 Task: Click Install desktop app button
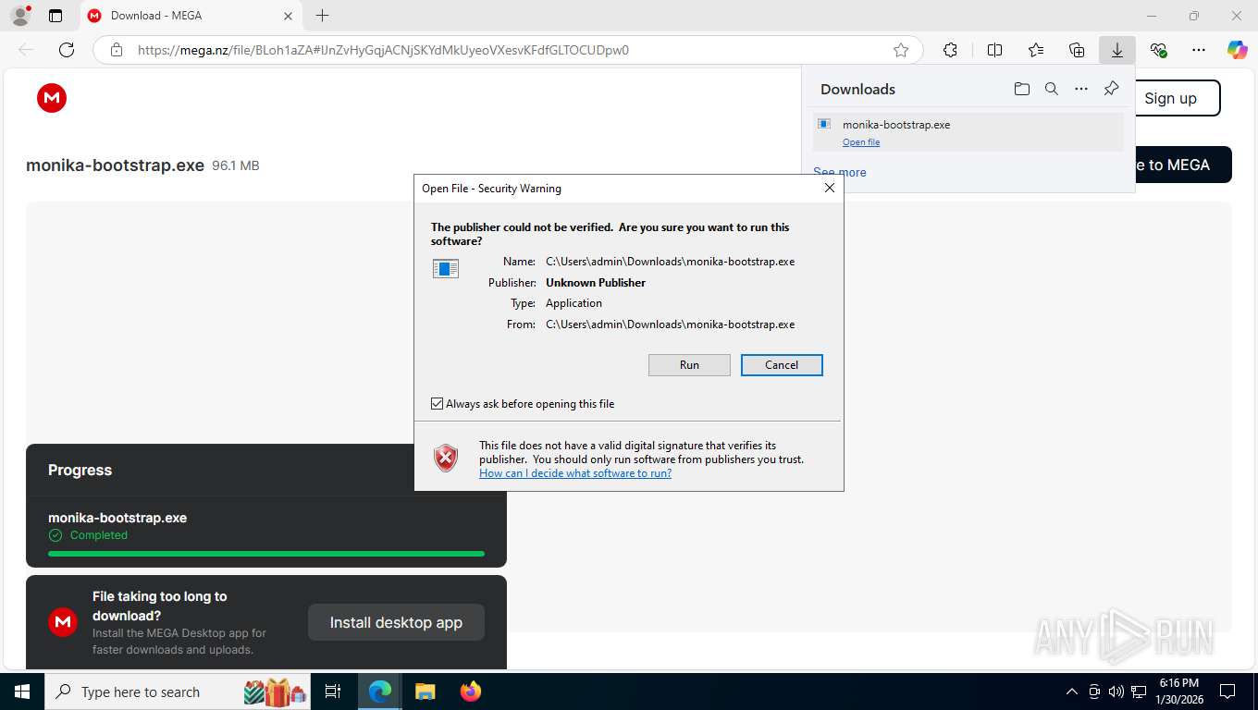click(x=396, y=622)
